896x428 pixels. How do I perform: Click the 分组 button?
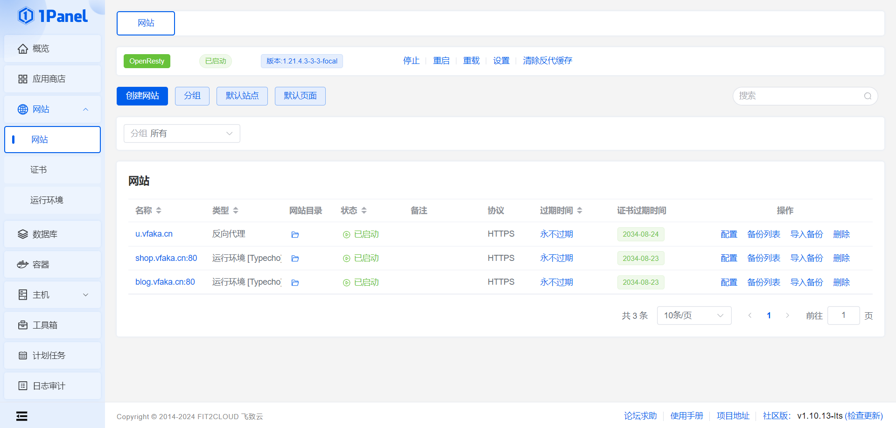point(192,96)
